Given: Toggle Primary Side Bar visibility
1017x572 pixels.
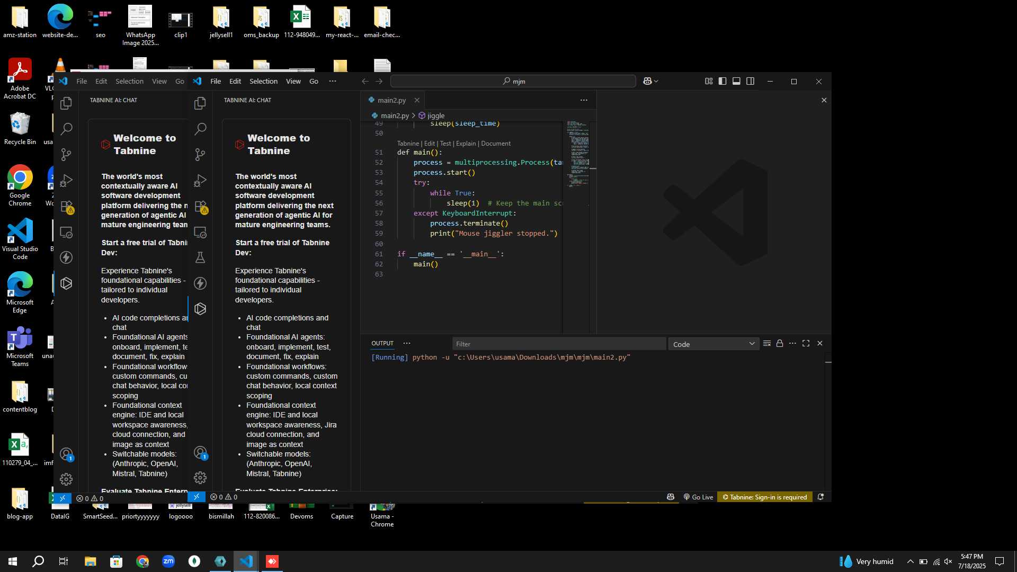Looking at the screenshot, I should tap(722, 81).
